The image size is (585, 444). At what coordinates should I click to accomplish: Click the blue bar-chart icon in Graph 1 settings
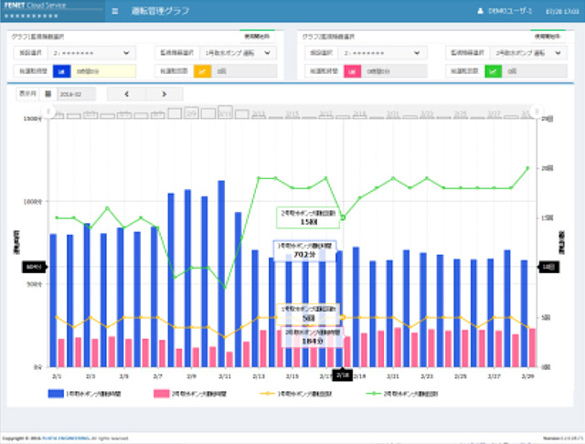click(61, 71)
